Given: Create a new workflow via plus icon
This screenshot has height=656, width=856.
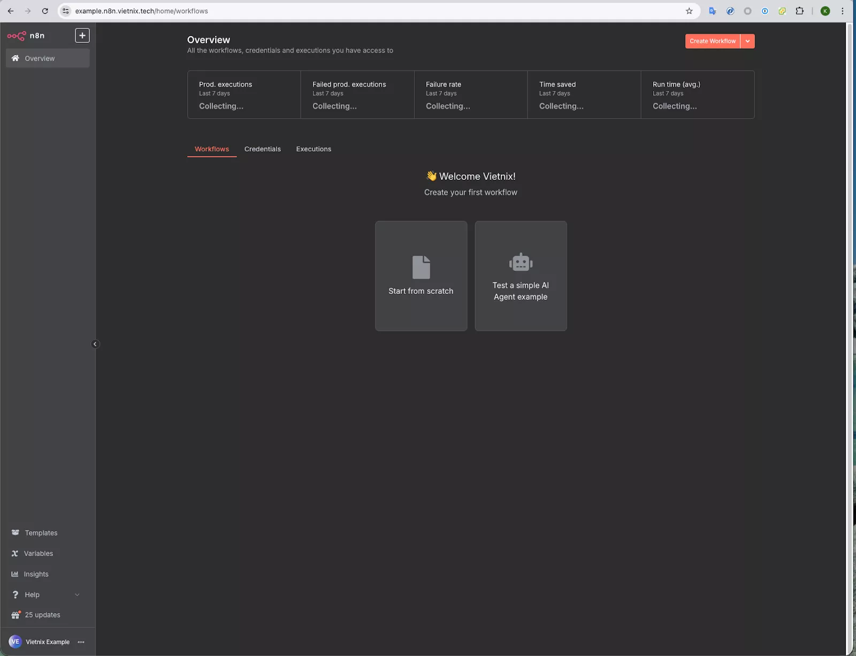Looking at the screenshot, I should click(x=82, y=35).
